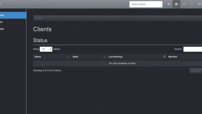The height and width of the screenshot is (114, 202).
Task: Open the reports sidebar item
Action: 13,22
